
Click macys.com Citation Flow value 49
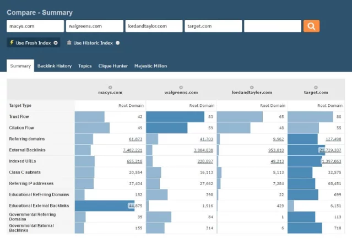coord(140,128)
